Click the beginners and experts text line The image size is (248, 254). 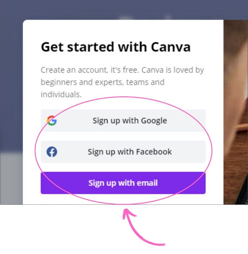(x=102, y=82)
